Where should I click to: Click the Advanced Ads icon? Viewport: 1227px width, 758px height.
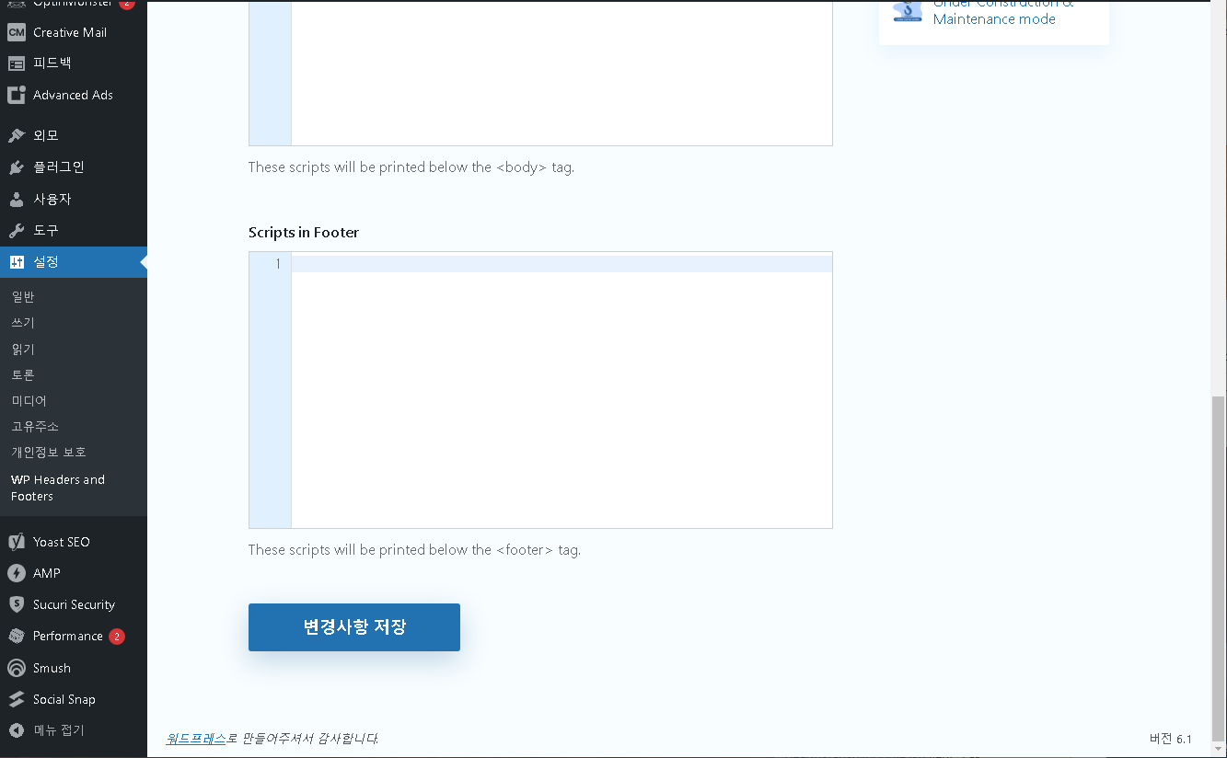coord(16,95)
